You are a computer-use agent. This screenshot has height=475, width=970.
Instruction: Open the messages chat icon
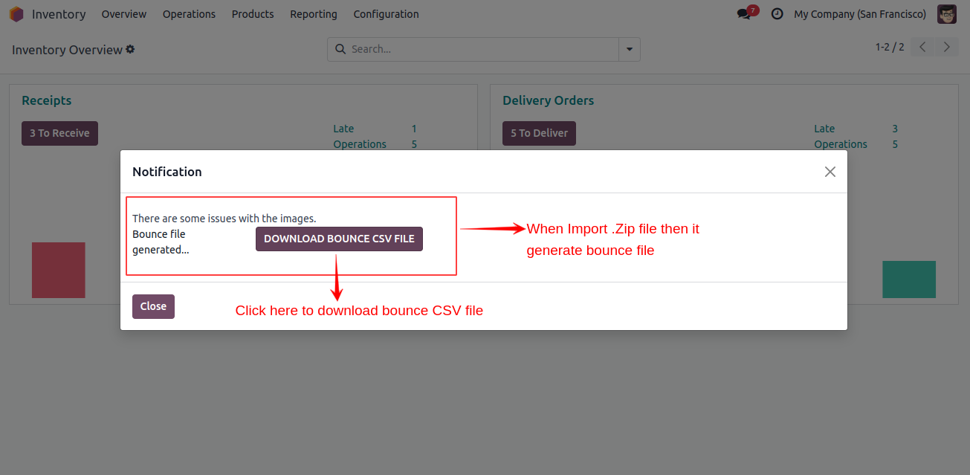click(744, 14)
